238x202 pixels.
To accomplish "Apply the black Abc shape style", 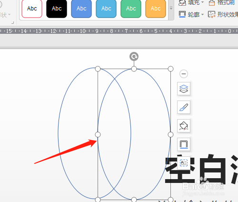I will point(57,9).
